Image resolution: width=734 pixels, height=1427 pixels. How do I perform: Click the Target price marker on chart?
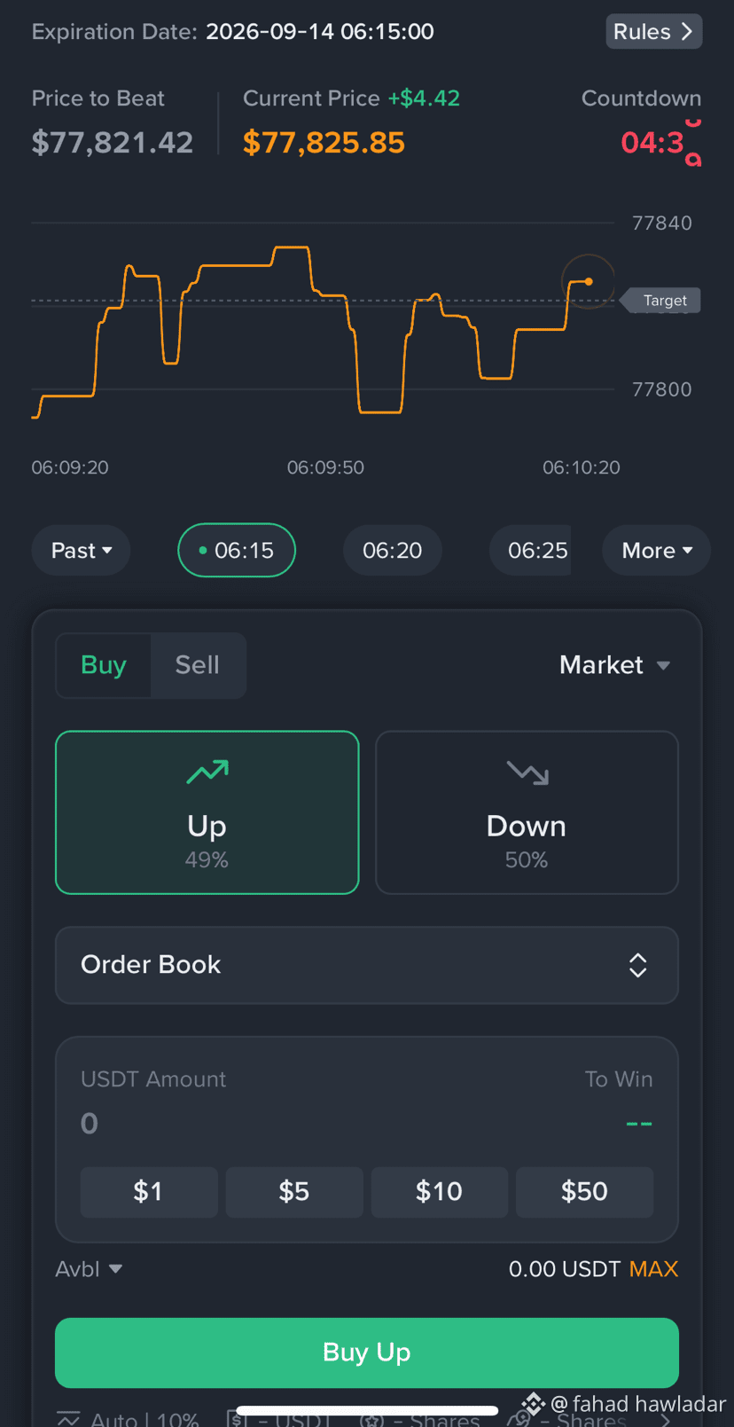click(x=661, y=301)
